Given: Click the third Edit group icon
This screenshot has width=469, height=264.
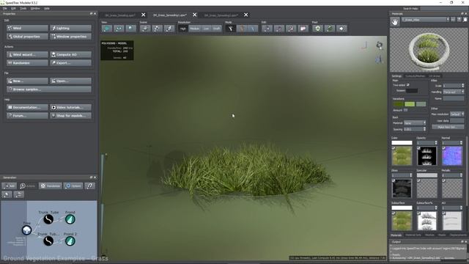Looking at the screenshot, I should pos(291,29).
